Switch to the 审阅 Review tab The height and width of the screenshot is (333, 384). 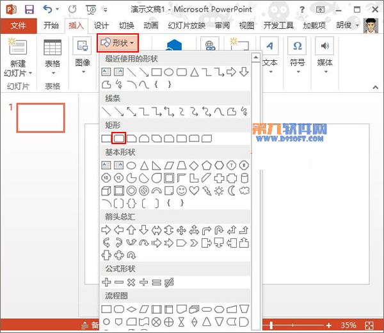222,26
